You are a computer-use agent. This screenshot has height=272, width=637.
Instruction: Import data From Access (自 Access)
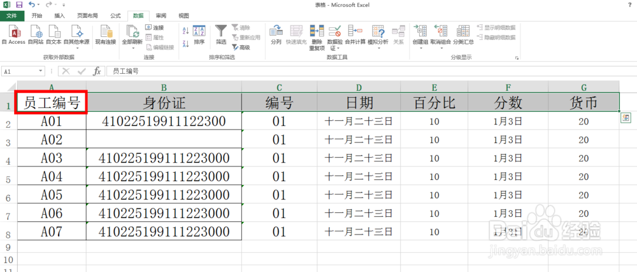click(x=13, y=35)
